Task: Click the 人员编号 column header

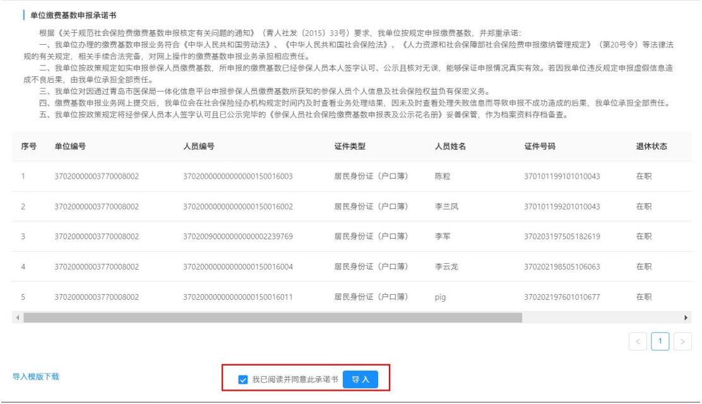Action: tap(198, 146)
